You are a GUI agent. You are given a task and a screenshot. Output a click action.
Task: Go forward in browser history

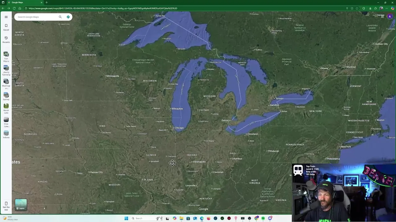pyautogui.click(x=9, y=8)
